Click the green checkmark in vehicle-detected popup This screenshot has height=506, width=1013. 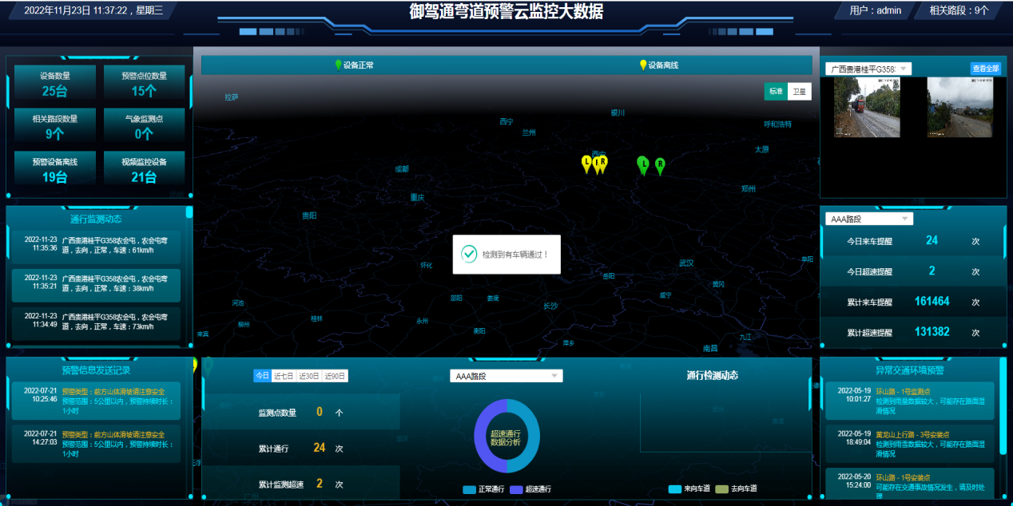click(x=469, y=255)
